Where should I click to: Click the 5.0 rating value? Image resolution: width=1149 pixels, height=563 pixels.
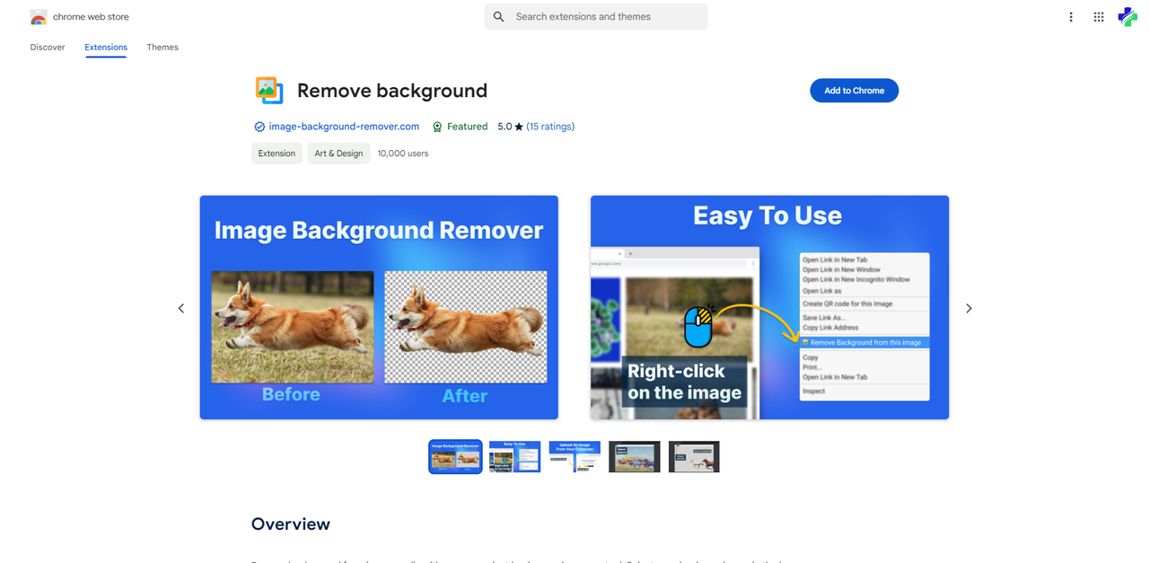(504, 127)
